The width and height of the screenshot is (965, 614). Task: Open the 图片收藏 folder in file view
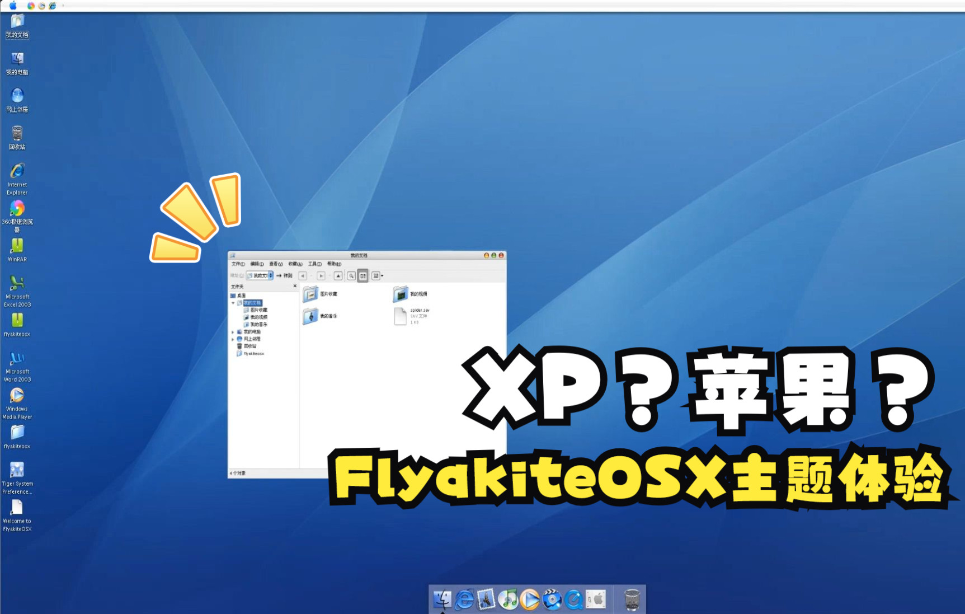[x=320, y=294]
